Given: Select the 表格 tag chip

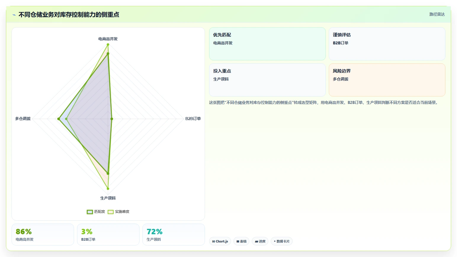Looking at the screenshot, I should point(241,241).
